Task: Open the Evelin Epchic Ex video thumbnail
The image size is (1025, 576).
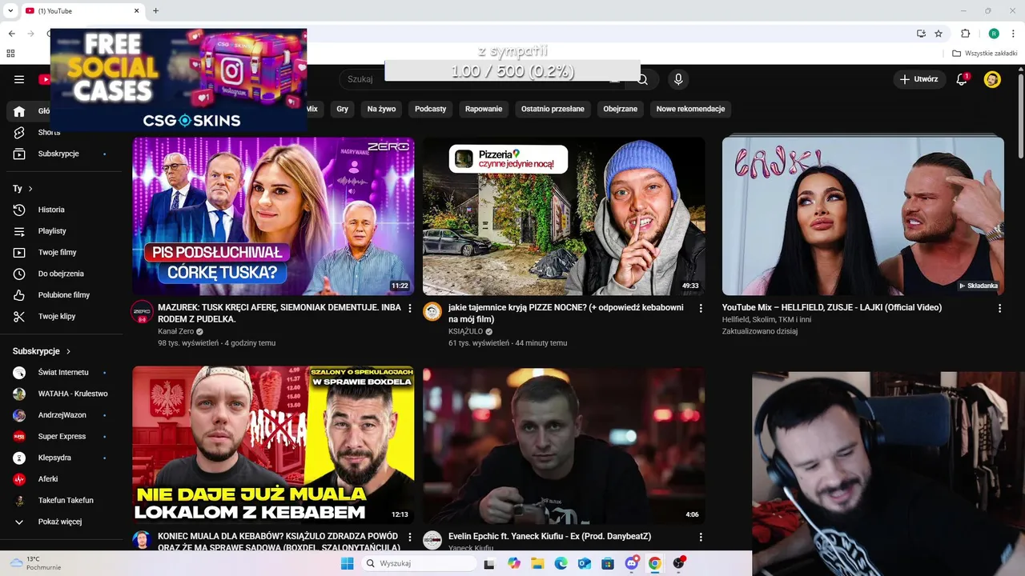Action: click(564, 446)
